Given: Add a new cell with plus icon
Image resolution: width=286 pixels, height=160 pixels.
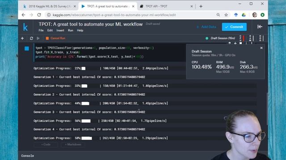Looking at the screenshot, I should 22,38.
